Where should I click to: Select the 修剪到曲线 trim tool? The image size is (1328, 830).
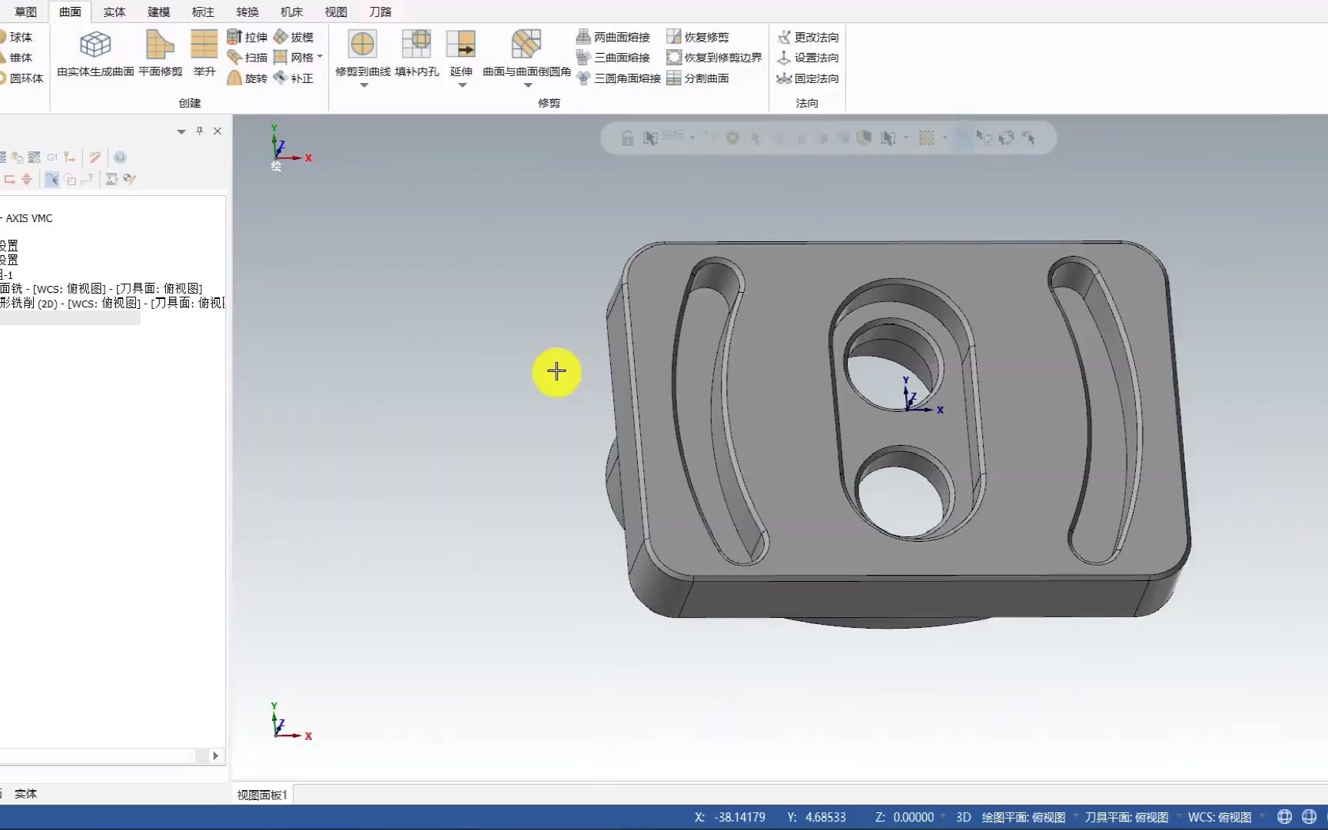(x=363, y=54)
